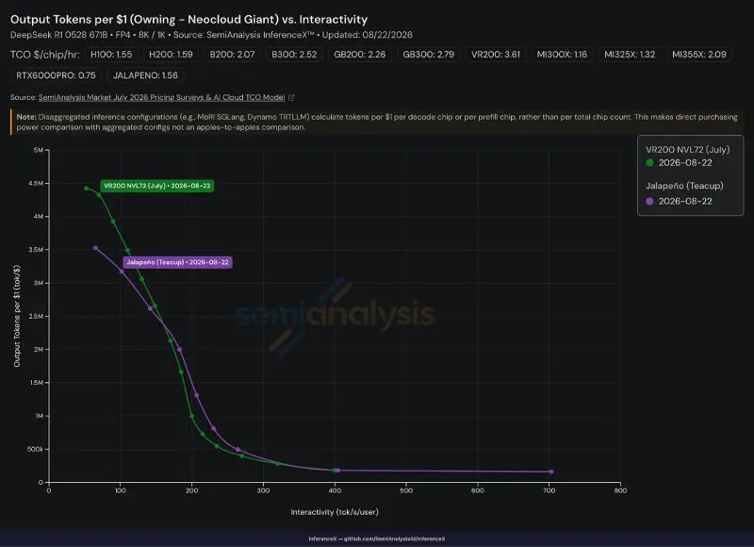
Task: Select the RTX6000PRO: 0.75 chip
Action: click(x=56, y=75)
